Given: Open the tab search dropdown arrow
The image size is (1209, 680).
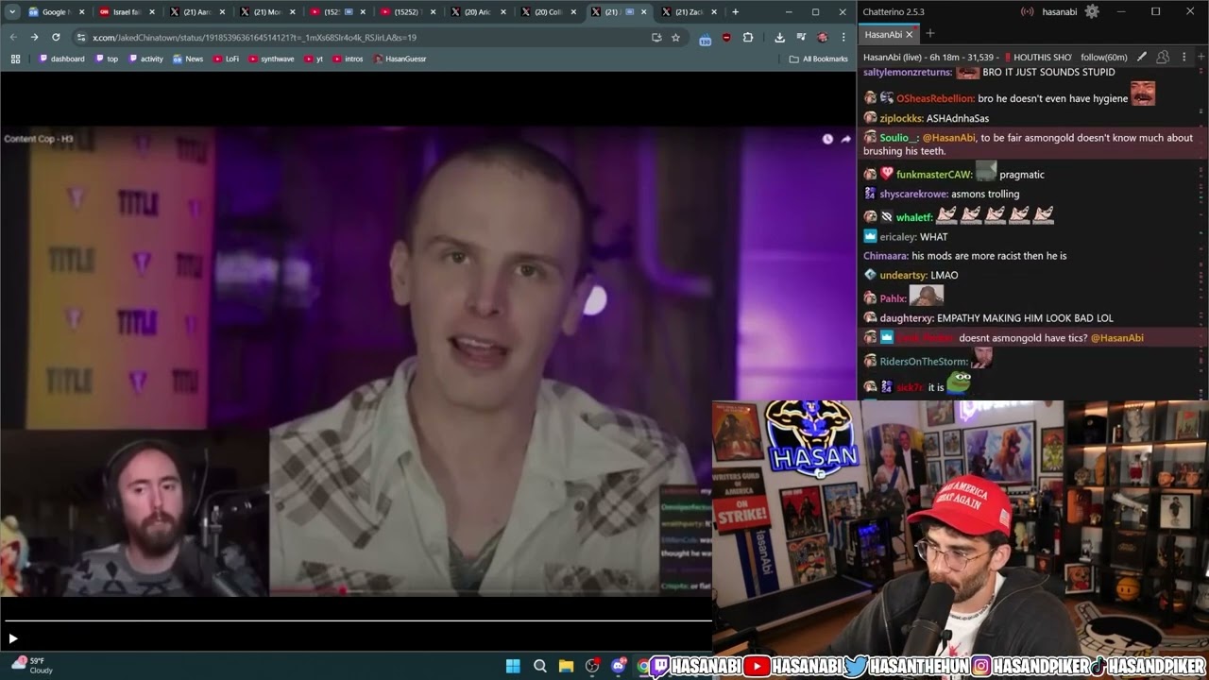Looking at the screenshot, I should [x=13, y=12].
